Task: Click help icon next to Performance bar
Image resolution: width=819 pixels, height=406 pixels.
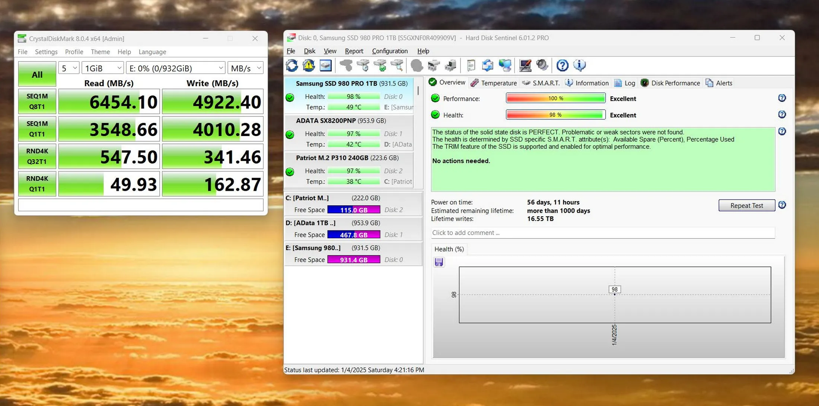Action: point(782,98)
